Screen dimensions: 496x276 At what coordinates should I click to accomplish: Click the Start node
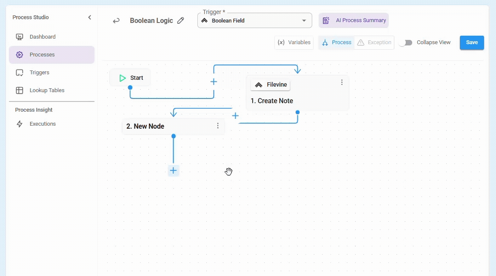click(x=130, y=78)
